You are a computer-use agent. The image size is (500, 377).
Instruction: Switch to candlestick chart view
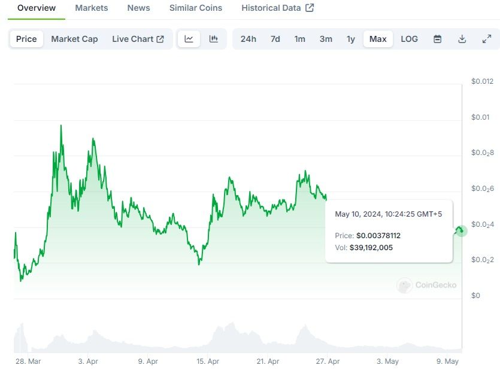pyautogui.click(x=214, y=39)
